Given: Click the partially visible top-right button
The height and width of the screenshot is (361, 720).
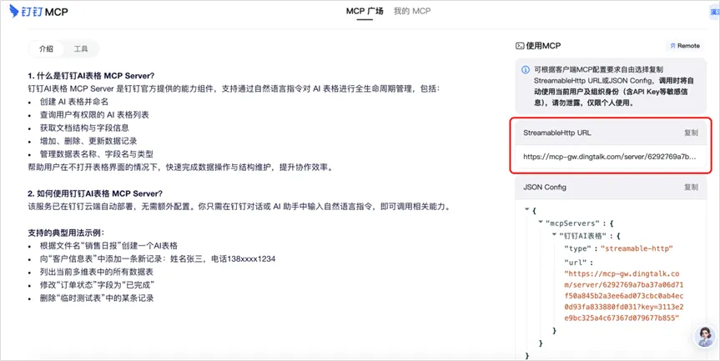Looking at the screenshot, I should pos(714,13).
